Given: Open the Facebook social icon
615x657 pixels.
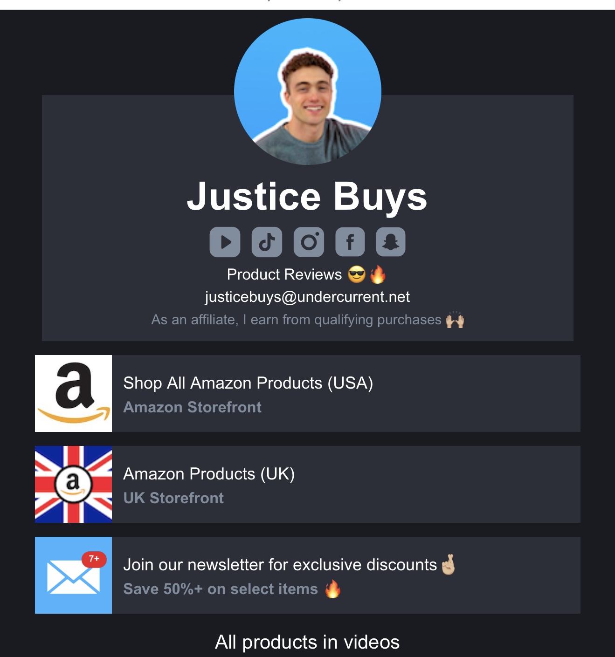Looking at the screenshot, I should click(350, 242).
